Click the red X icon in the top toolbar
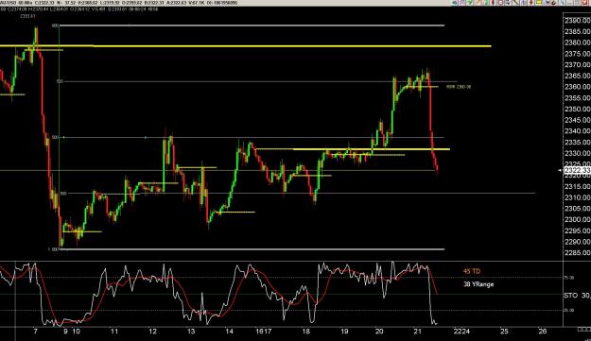The height and width of the screenshot is (341, 591). pos(584,3)
